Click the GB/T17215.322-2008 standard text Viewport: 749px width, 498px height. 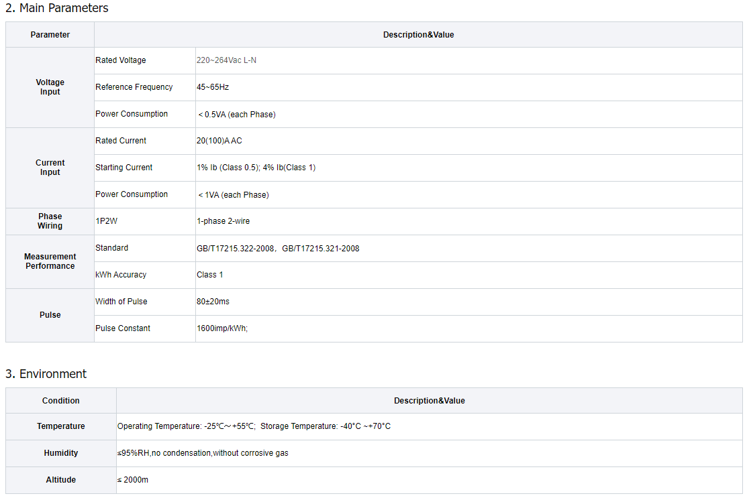point(236,249)
